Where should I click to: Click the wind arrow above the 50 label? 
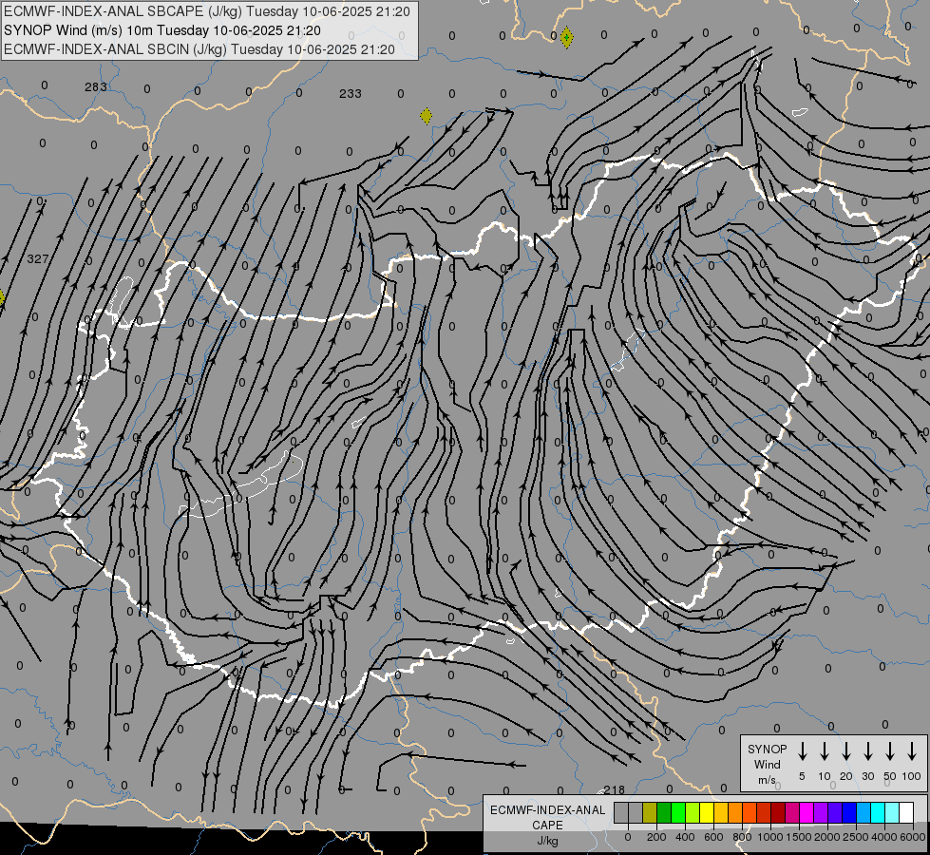890,751
